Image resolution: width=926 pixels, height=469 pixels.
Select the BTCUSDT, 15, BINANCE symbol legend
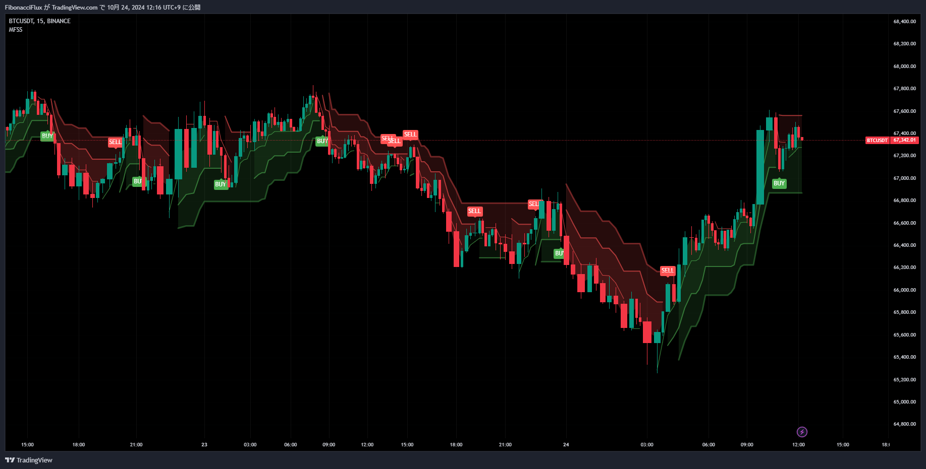(x=40, y=21)
